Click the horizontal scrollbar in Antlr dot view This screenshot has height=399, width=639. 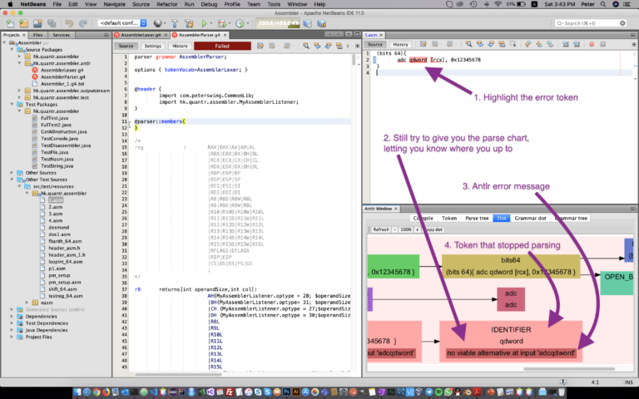point(569,369)
